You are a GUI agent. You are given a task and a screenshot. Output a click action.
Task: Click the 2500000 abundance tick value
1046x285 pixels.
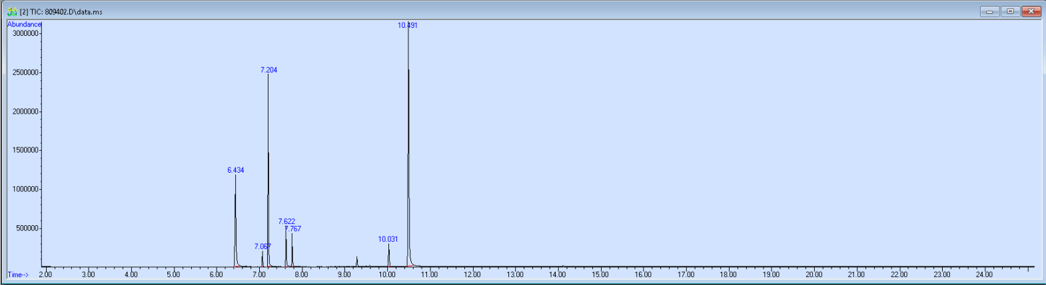point(25,72)
